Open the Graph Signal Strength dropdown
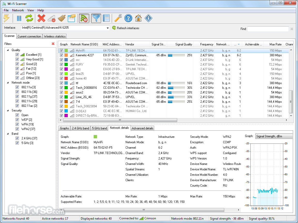 274,136
